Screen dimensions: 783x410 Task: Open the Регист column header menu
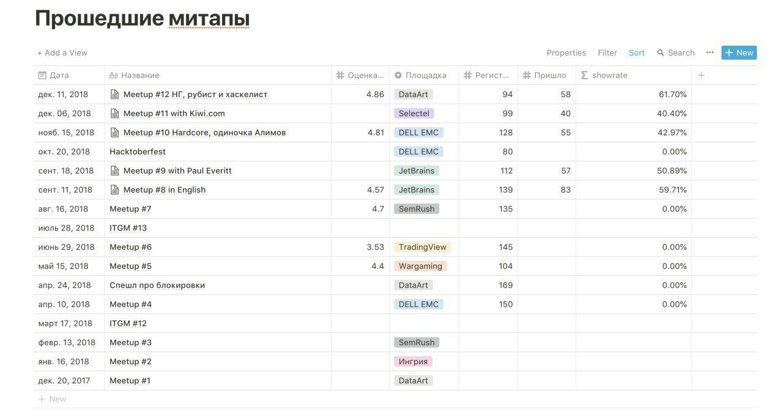point(488,75)
